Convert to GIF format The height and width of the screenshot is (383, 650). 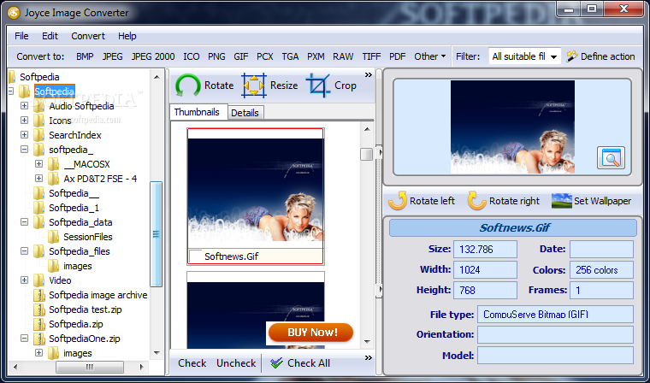[241, 56]
